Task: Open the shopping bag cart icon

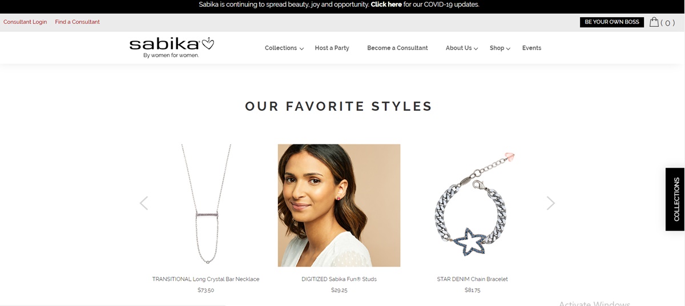Action: click(x=654, y=22)
